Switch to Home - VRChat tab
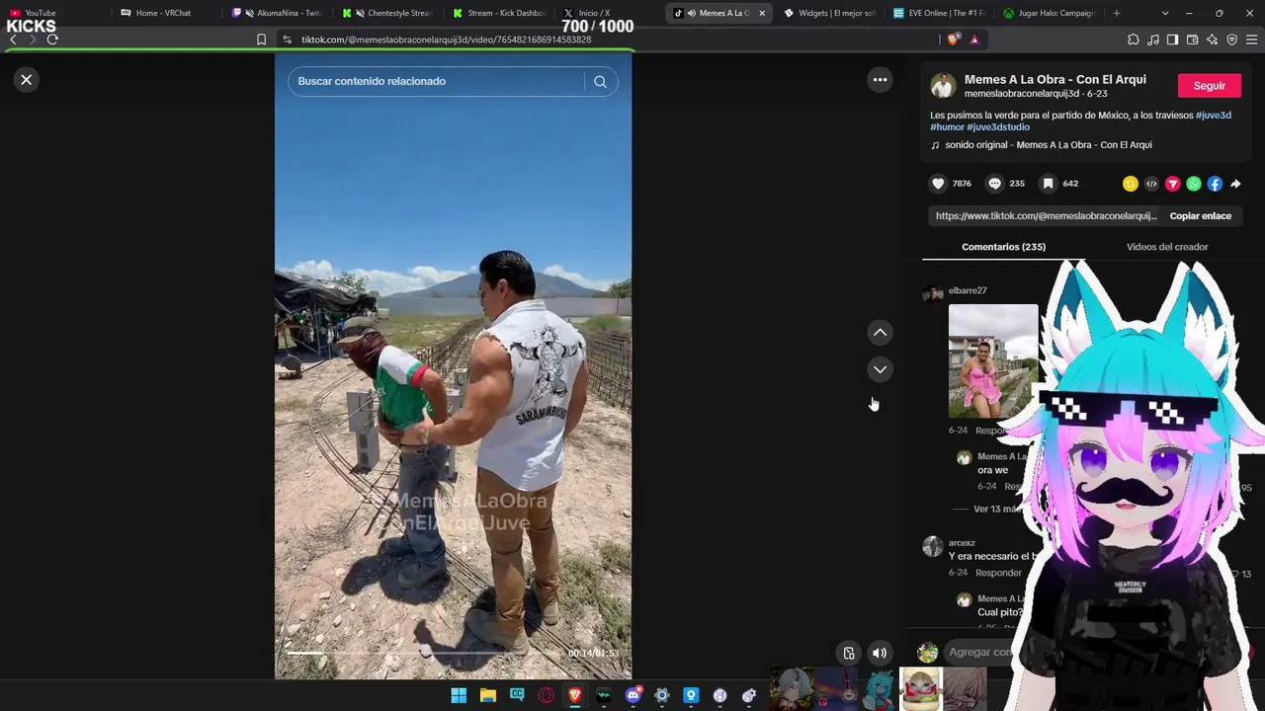Viewport: 1265px width, 711px height. (163, 13)
